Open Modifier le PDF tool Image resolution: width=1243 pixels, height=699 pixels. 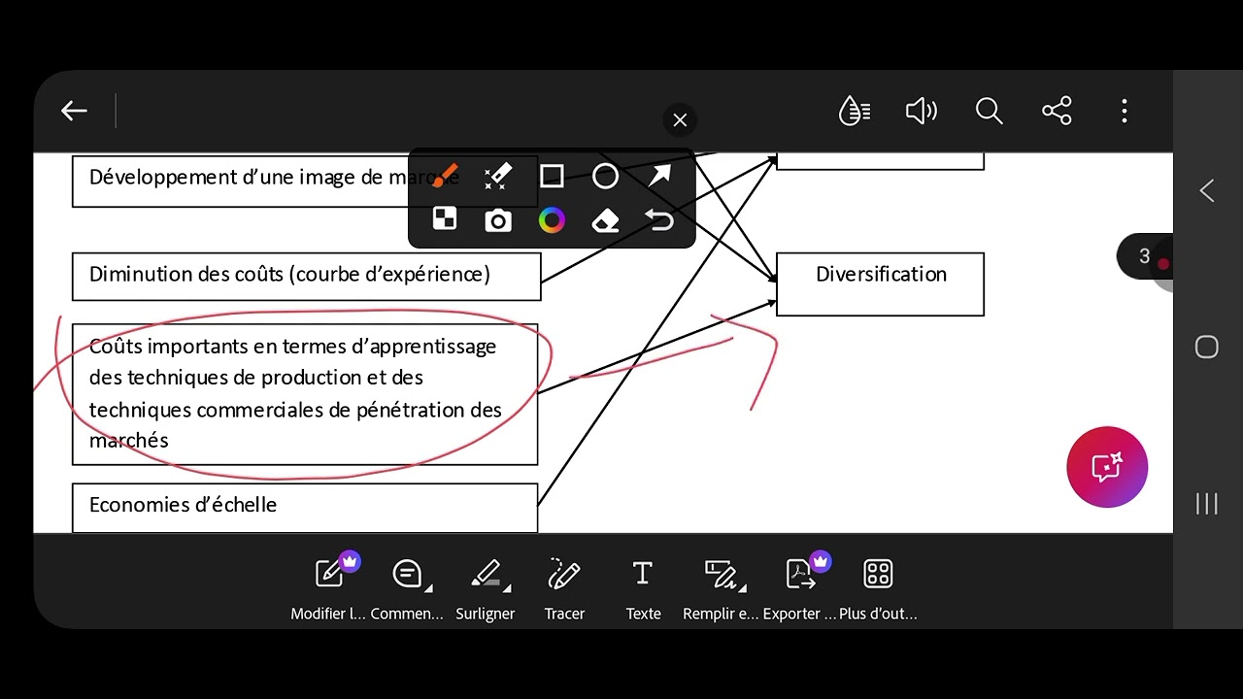329,586
